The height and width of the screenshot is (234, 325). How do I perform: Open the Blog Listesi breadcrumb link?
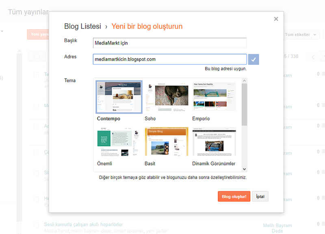coord(82,26)
